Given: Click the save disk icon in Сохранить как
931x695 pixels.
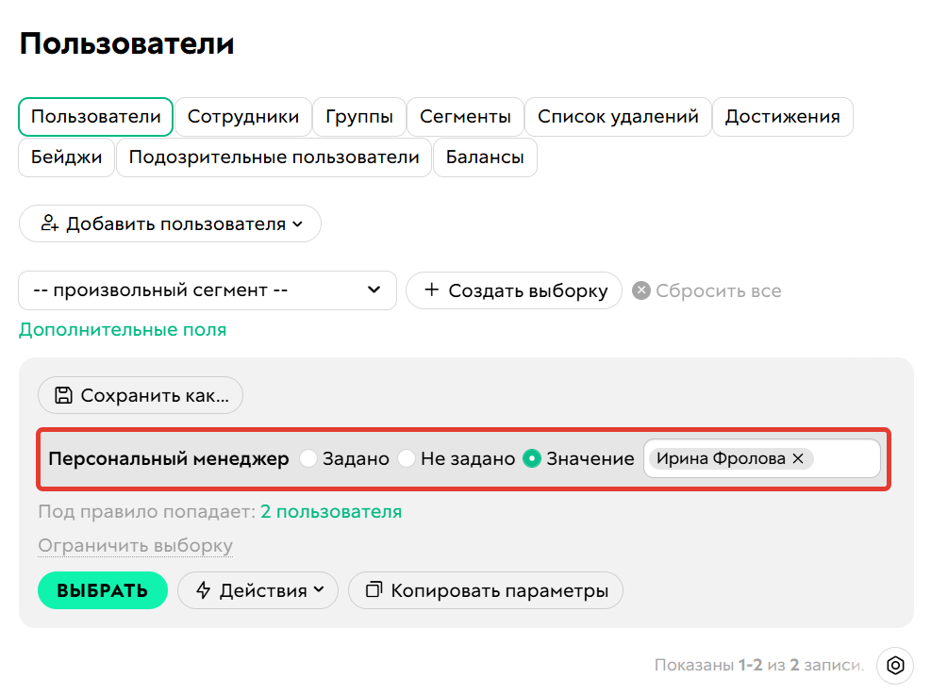Looking at the screenshot, I should click(64, 395).
